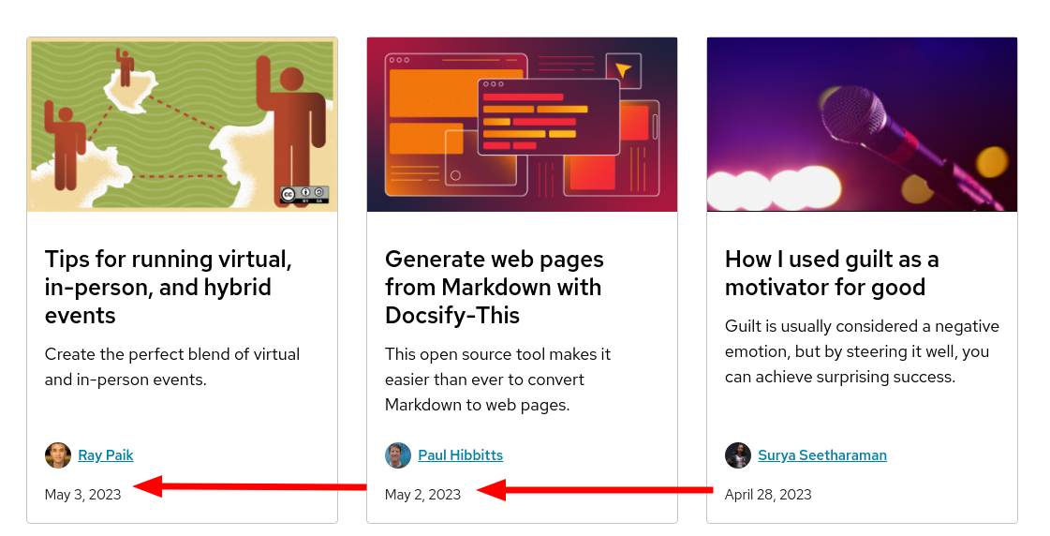Click the May 3, 2023 date

(x=83, y=495)
